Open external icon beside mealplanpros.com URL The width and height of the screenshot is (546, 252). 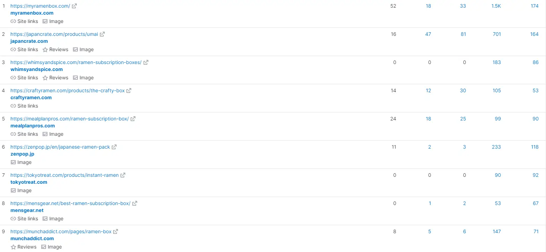coord(133,119)
